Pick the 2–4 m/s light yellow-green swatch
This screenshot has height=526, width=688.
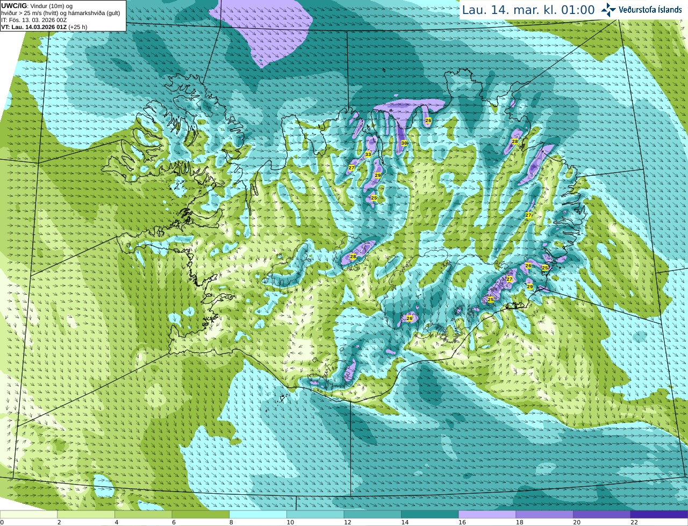pos(86,514)
